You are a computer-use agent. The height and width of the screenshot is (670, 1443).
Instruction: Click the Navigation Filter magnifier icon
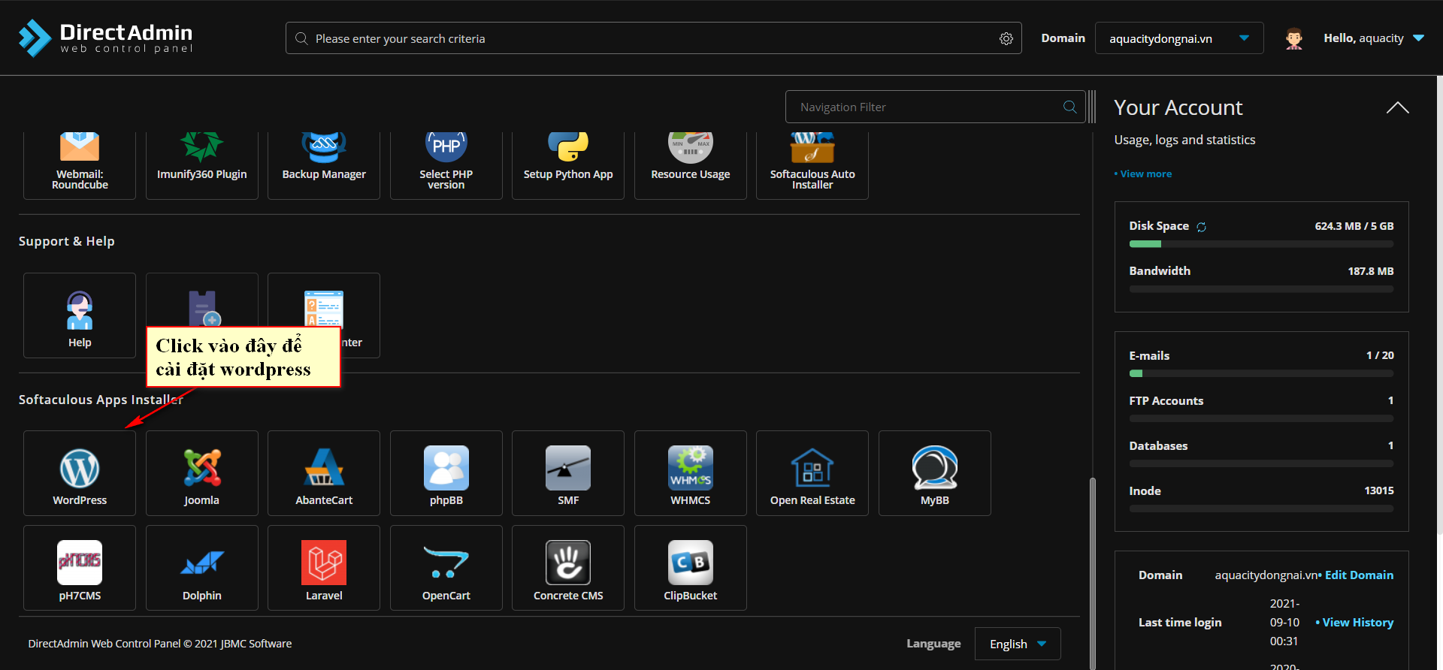point(1070,107)
